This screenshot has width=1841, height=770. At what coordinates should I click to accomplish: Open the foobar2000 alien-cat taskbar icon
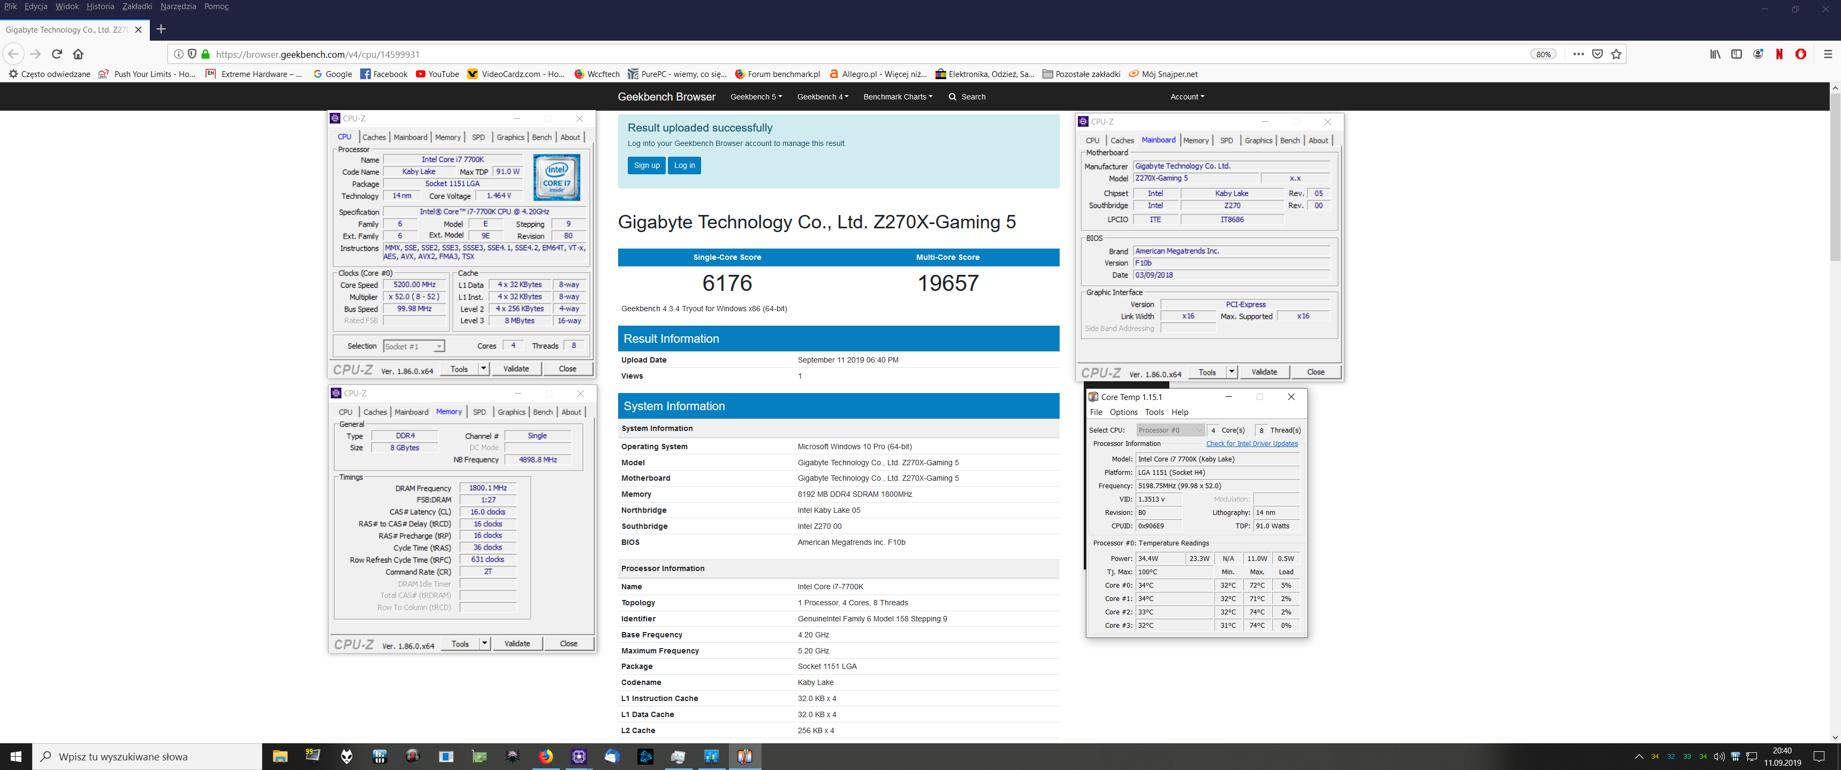(347, 757)
